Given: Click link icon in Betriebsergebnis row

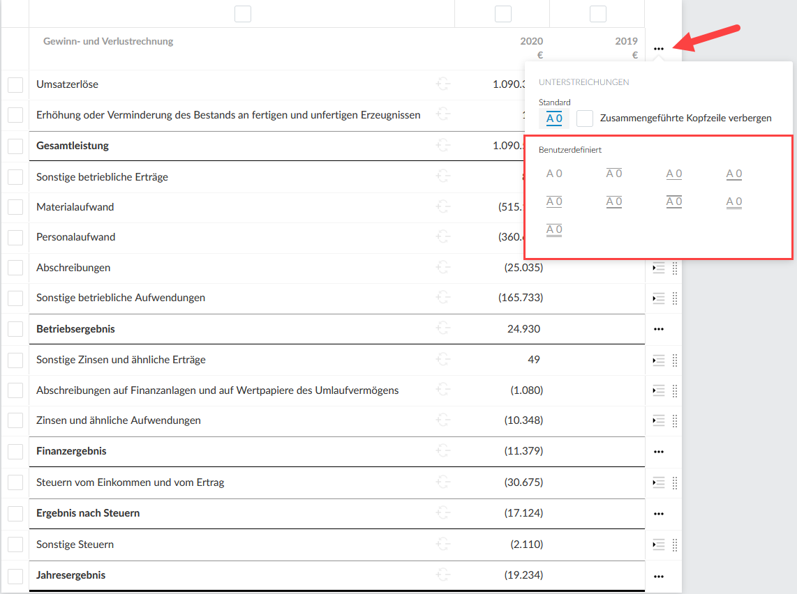Looking at the screenshot, I should (x=443, y=328).
